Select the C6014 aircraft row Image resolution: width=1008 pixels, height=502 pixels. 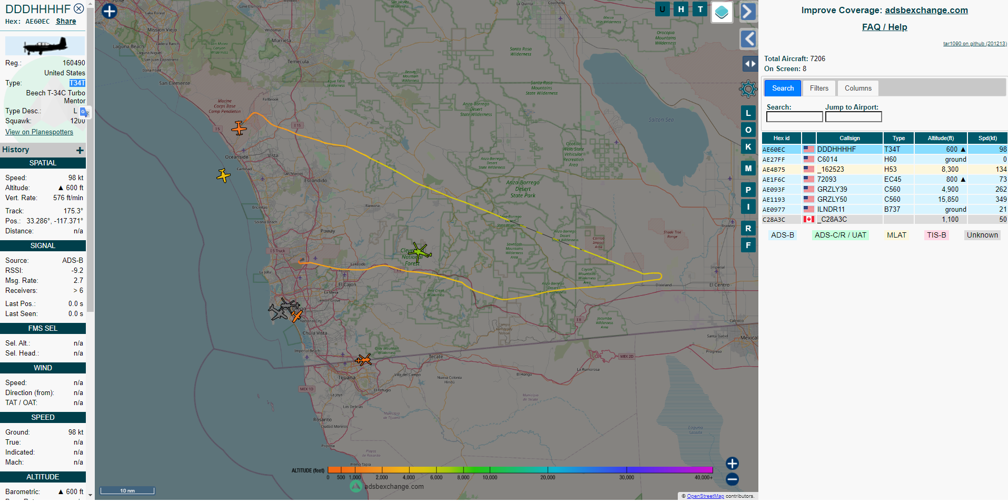pos(885,160)
